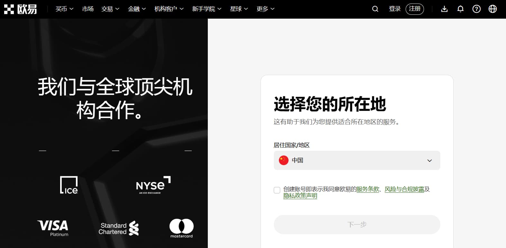This screenshot has width=506, height=248.
Task: Click the 登录 login link
Action: point(395,9)
